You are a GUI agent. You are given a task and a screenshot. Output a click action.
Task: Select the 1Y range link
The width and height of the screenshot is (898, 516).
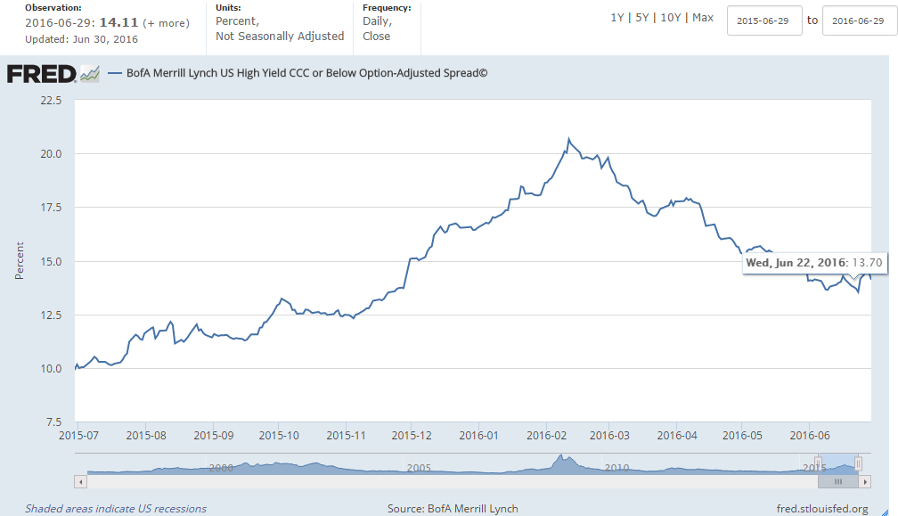click(x=616, y=18)
